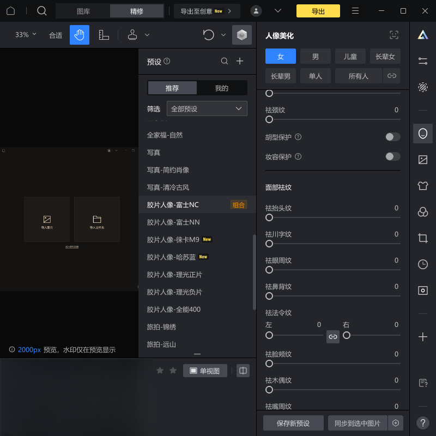Expand the undo history dropdown arrow

(x=223, y=35)
